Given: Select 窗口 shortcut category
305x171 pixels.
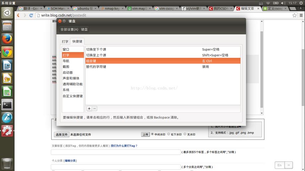Looking at the screenshot, I should click(x=73, y=49).
